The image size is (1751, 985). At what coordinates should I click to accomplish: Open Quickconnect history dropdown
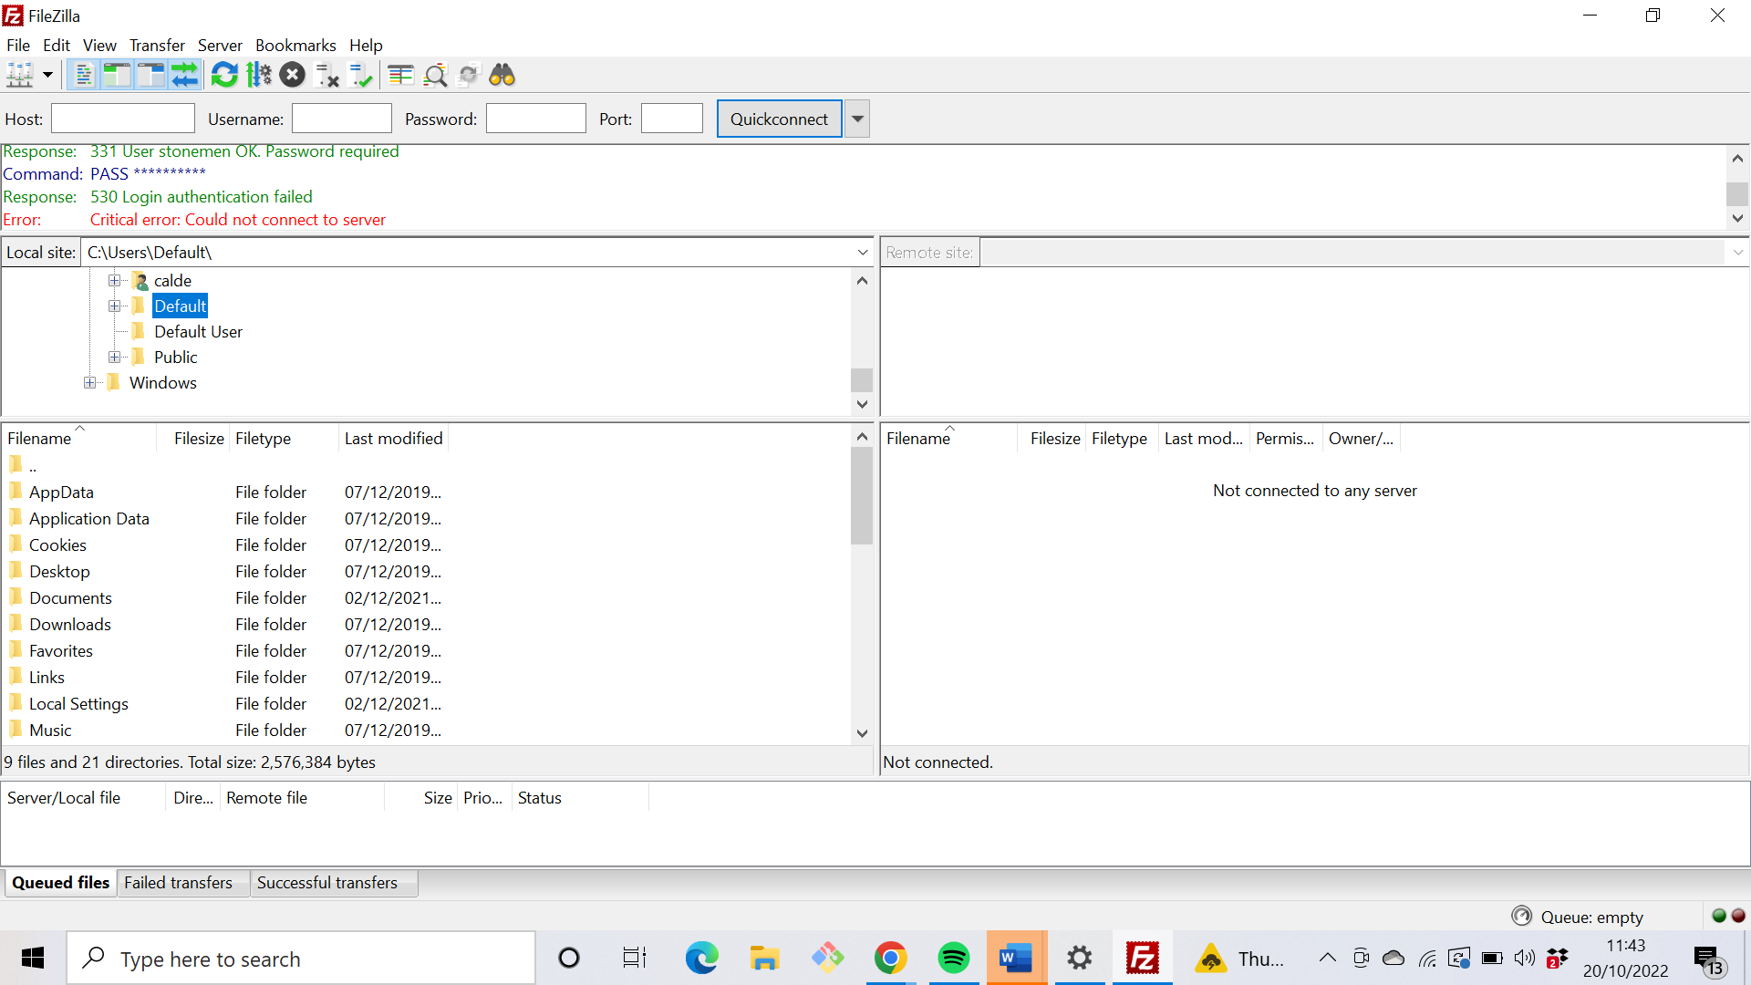857,119
